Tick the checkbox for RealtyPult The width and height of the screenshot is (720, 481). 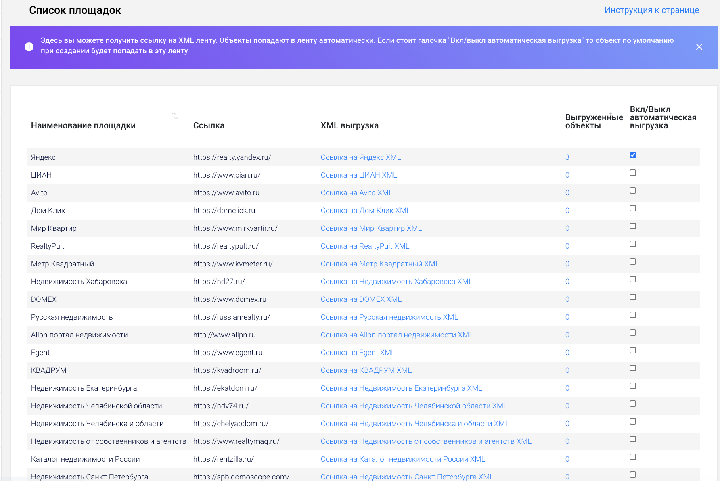(x=633, y=244)
